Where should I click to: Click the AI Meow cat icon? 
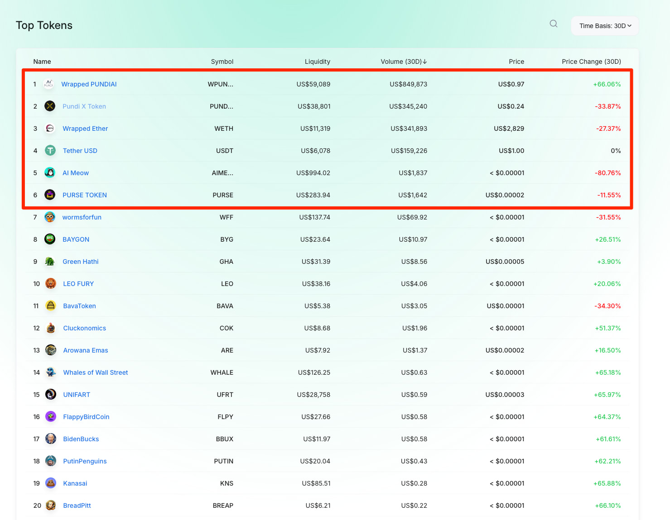pyautogui.click(x=50, y=173)
